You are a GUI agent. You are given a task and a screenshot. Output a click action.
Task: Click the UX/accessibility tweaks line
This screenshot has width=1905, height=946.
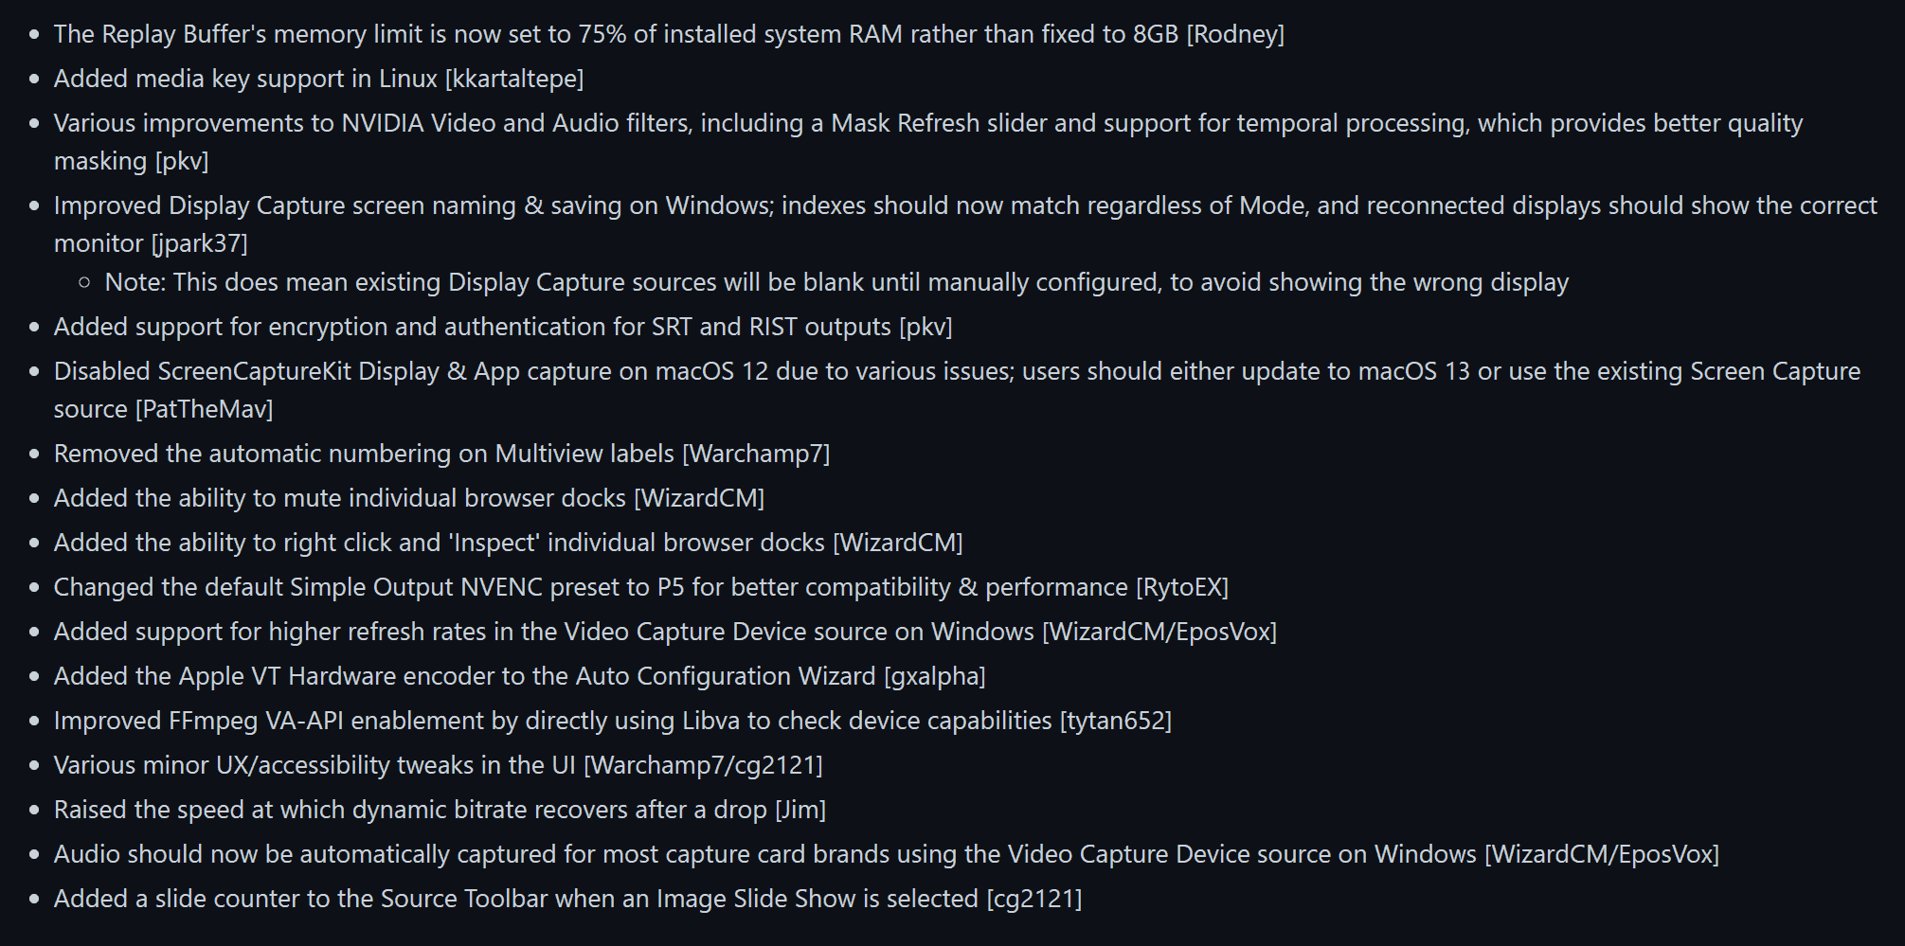click(438, 765)
